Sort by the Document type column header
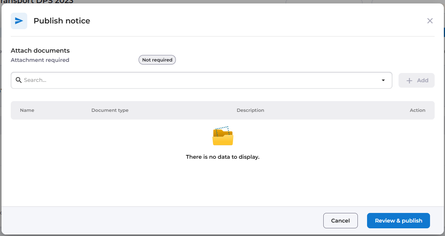 110,110
